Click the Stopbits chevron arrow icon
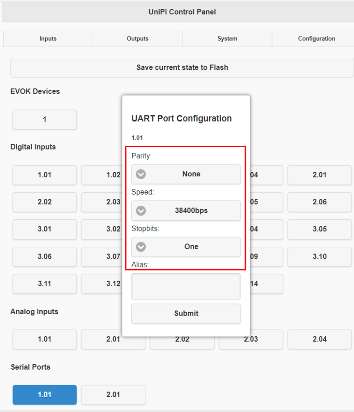The height and width of the screenshot is (412, 354). 141,247
